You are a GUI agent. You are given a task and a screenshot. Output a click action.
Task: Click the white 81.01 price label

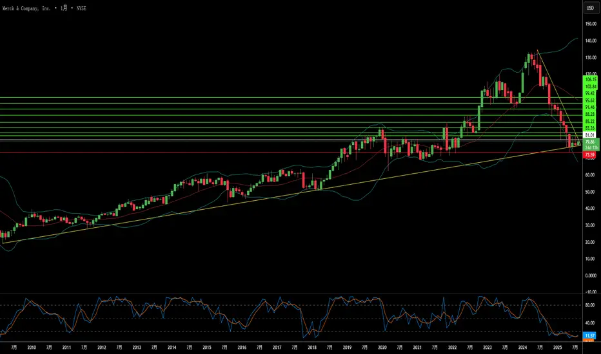pos(589,135)
